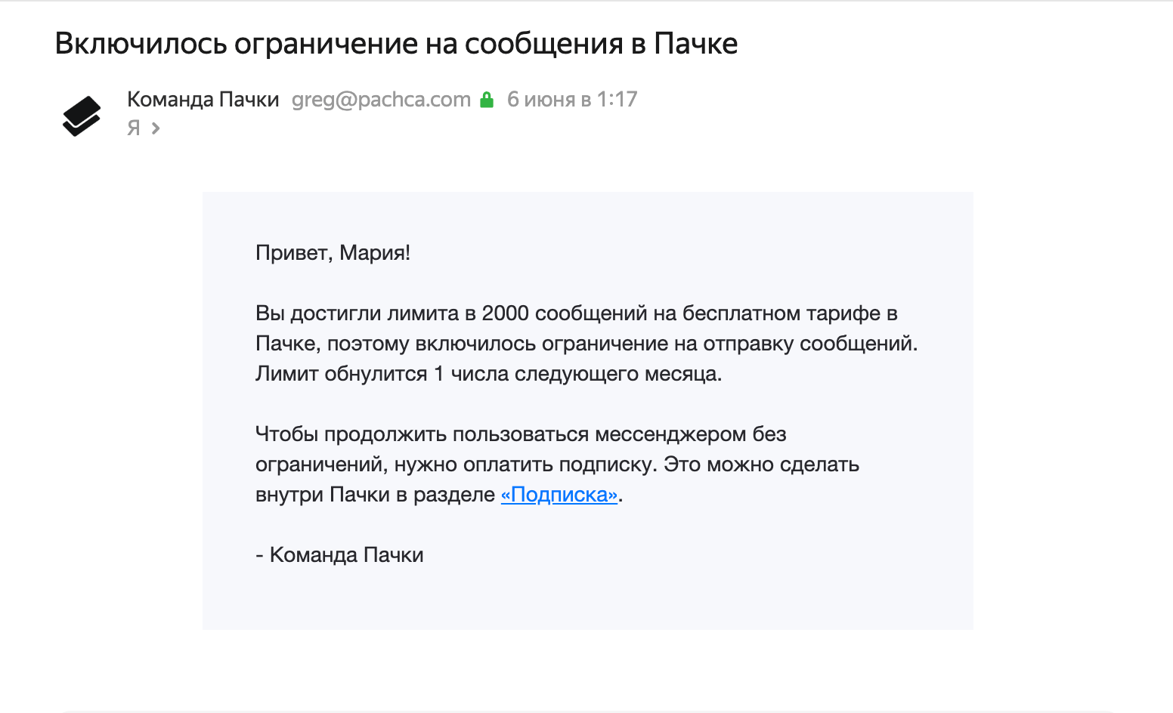This screenshot has width=1173, height=713.
Task: Open the «Подписка» link in message
Action: pos(559,495)
